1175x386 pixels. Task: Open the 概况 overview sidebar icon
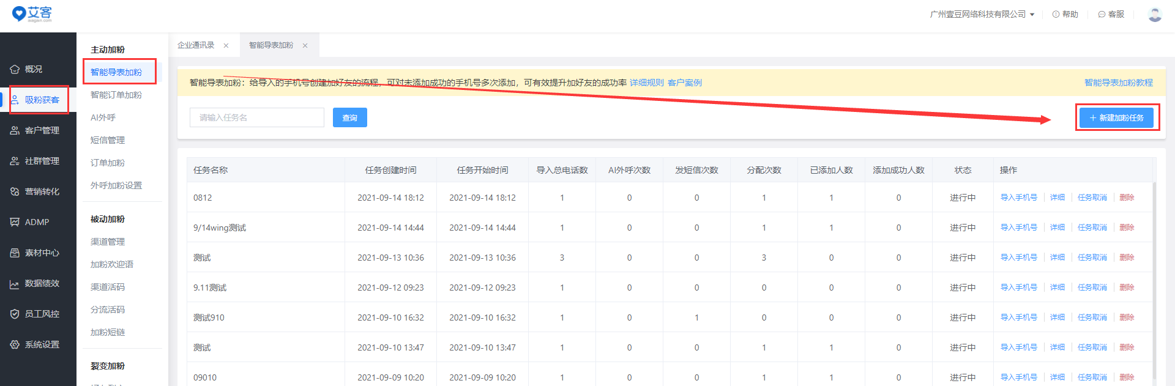(x=15, y=69)
